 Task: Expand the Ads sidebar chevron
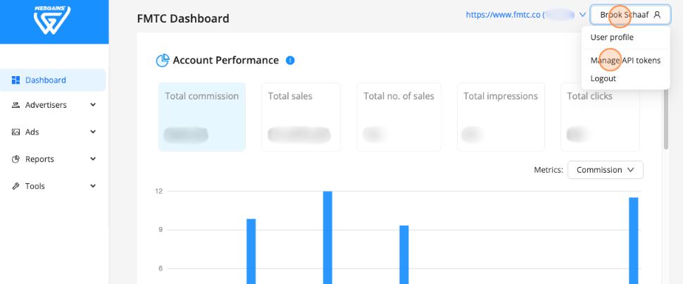(x=93, y=132)
